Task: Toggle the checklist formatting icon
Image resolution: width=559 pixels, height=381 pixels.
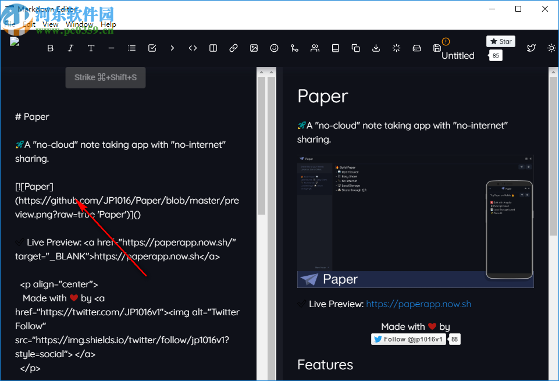Action: click(x=152, y=48)
